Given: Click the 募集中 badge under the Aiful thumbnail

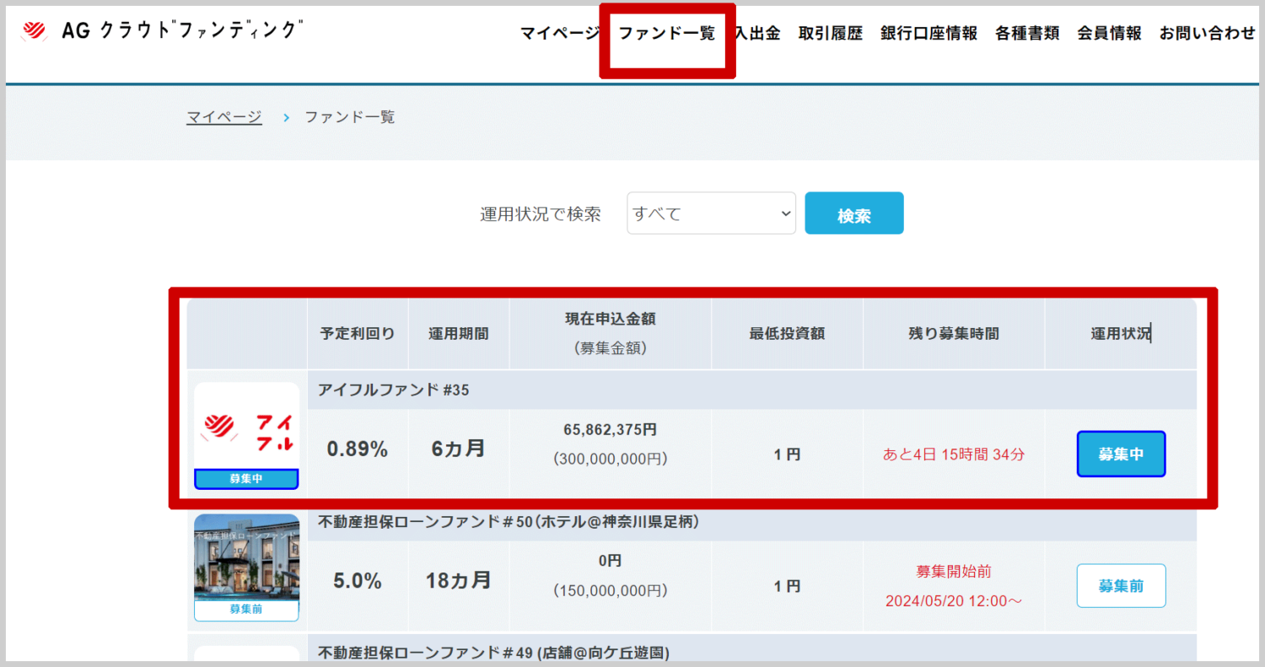Looking at the screenshot, I should tap(246, 479).
